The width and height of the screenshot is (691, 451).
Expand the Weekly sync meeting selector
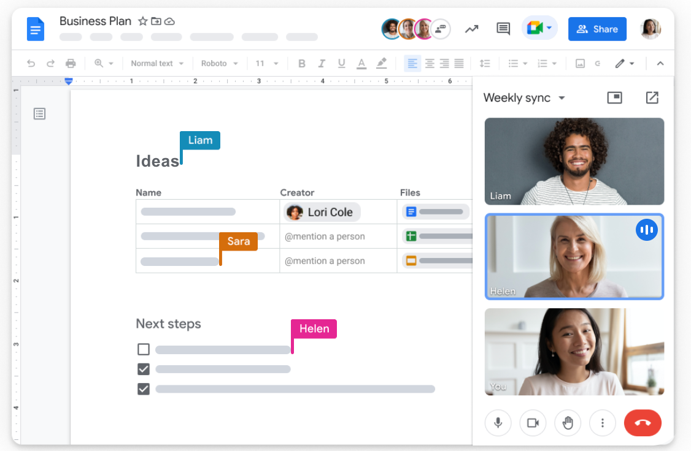coord(562,97)
